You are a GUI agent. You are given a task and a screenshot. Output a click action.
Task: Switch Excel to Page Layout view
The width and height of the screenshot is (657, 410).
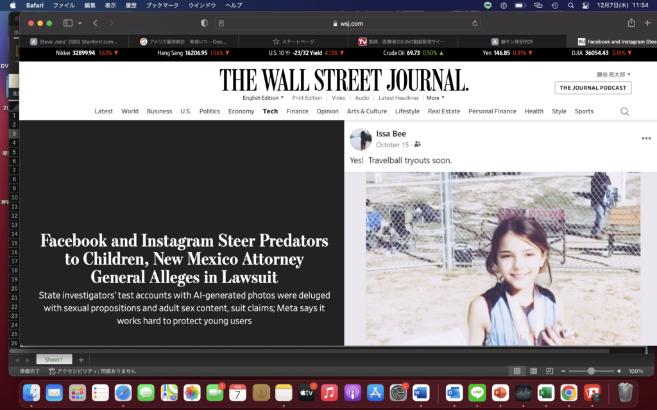[x=533, y=371]
